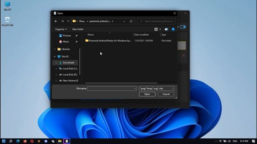The width and height of the screenshot is (257, 144).
Task: Click the pin icon beside Pictures
Action: [x=76, y=36]
